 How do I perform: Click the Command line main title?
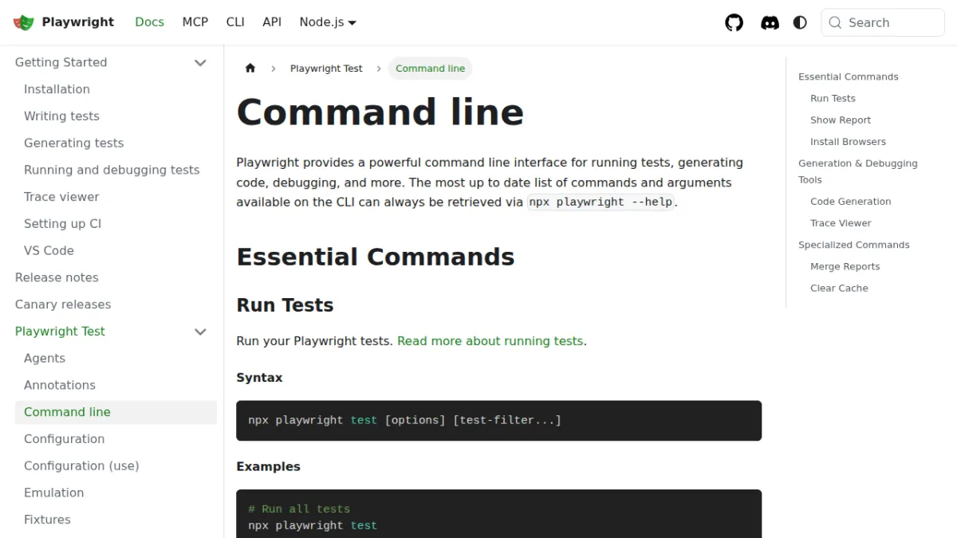[x=380, y=112]
